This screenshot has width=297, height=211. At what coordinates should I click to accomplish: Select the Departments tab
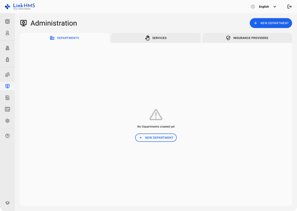65,38
